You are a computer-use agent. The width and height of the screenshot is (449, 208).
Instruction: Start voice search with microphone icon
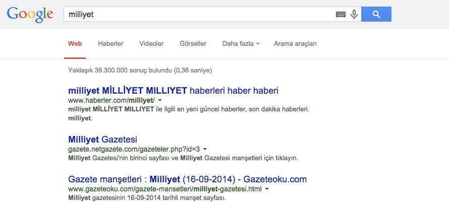354,14
